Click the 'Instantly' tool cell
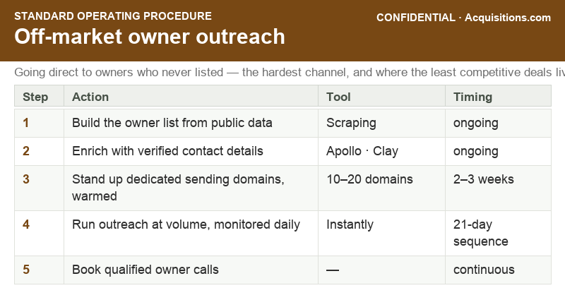 coord(381,233)
